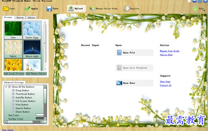Switch to the Button tab
This screenshot has height=131, width=208.
[x=20, y=18]
